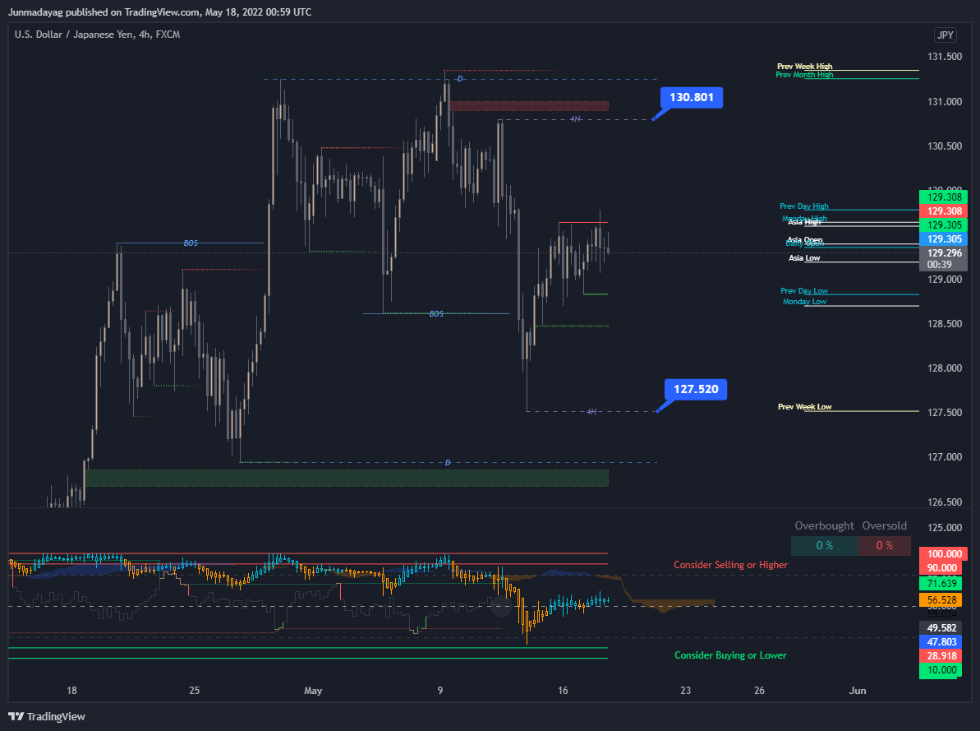Click the 16 label on the date axis
Image resolution: width=980 pixels, height=731 pixels.
pos(564,691)
